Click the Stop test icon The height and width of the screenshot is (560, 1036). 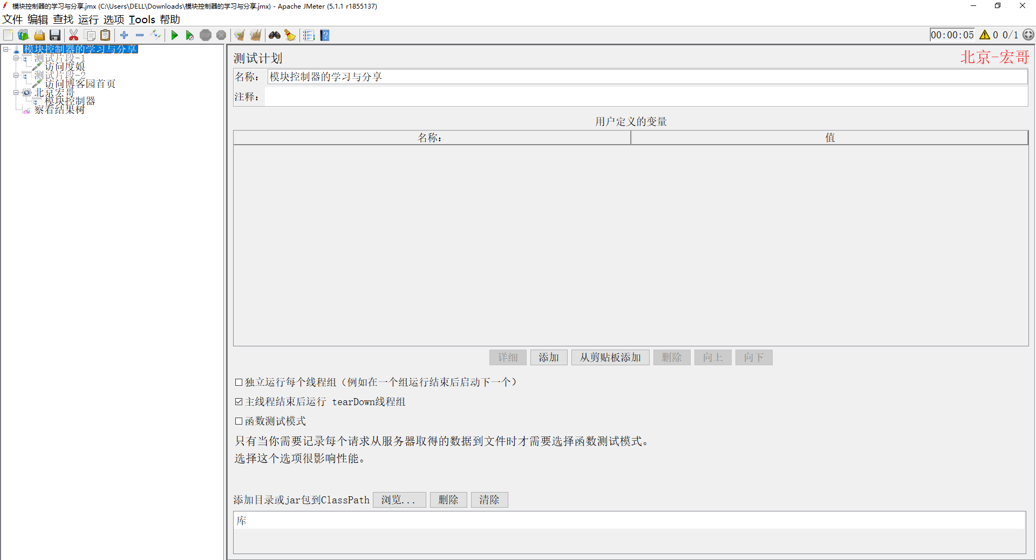[206, 35]
